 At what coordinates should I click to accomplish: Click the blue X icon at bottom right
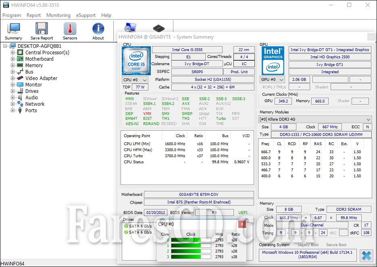367,256
